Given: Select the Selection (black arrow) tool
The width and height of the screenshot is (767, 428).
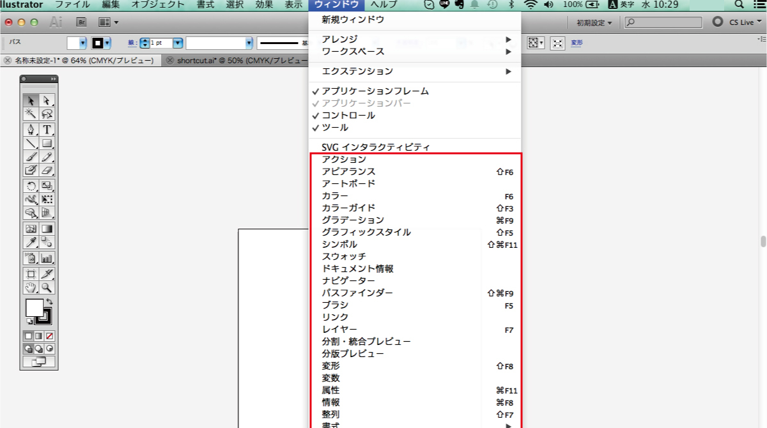Looking at the screenshot, I should point(31,100).
